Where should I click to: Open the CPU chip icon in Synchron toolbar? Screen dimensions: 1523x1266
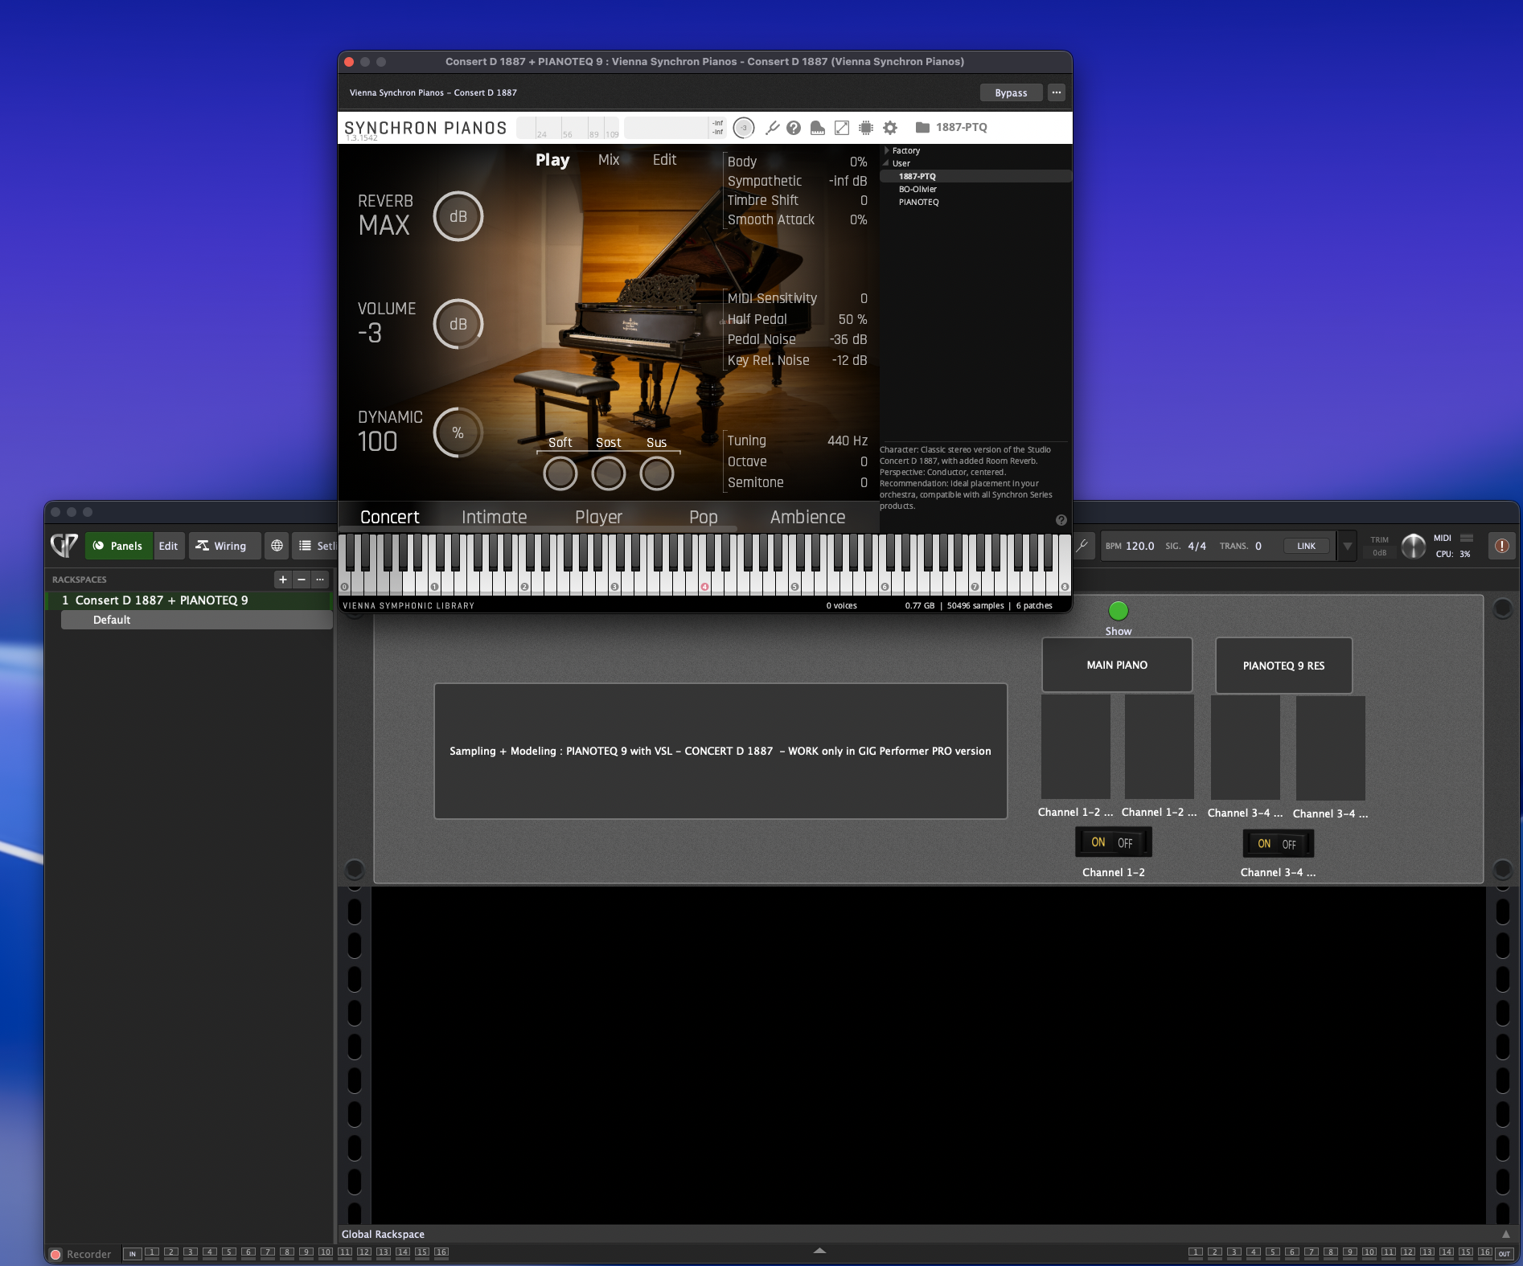point(866,128)
